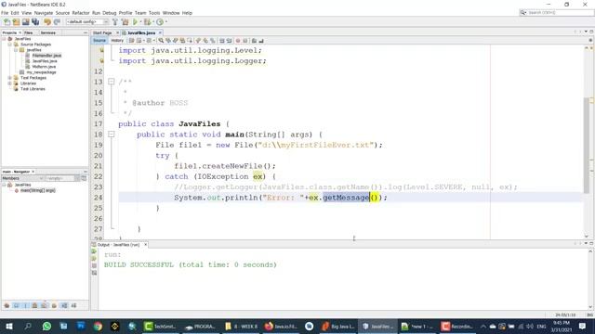Open the Debug Project dropdown arrow

pos(152,22)
